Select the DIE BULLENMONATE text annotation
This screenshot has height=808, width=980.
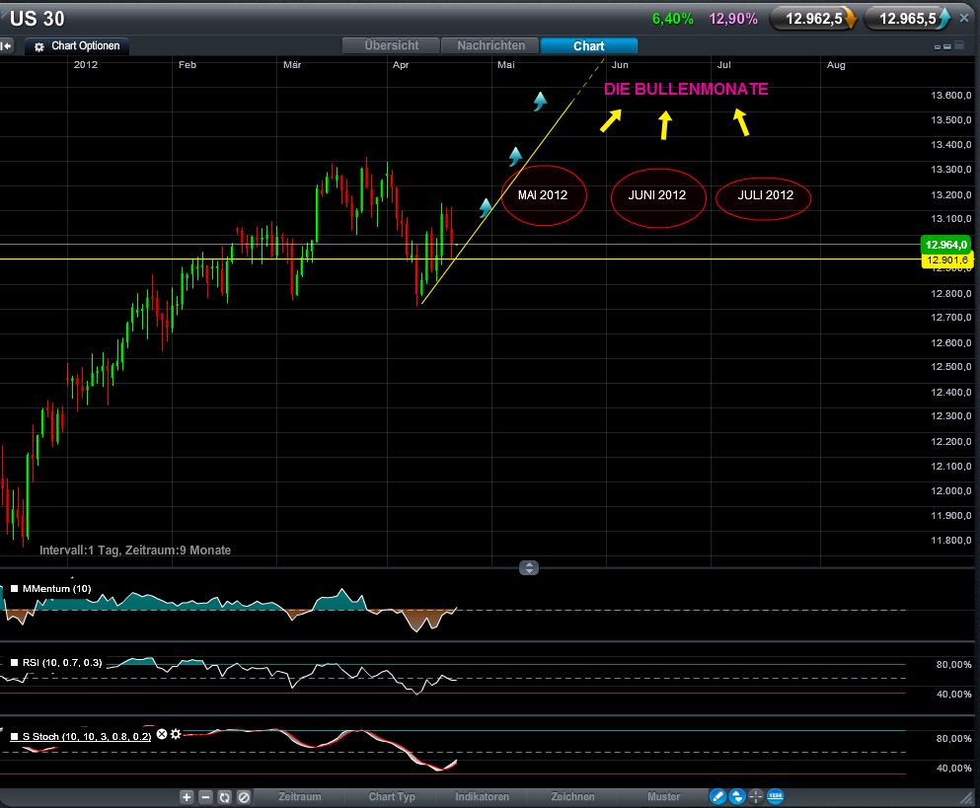click(x=686, y=89)
